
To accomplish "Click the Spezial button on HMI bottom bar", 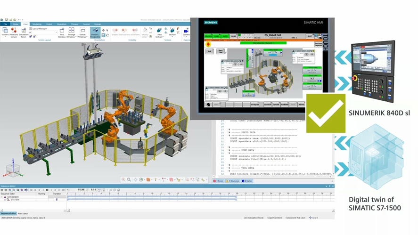I will point(276,105).
